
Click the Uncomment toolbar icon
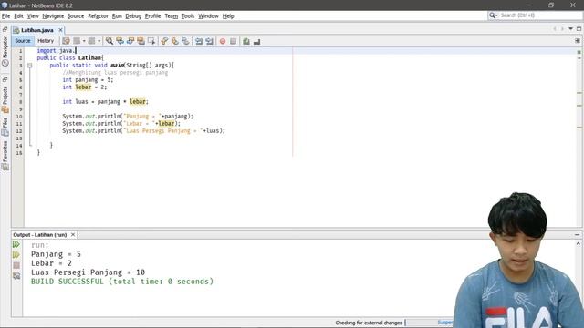point(256,41)
